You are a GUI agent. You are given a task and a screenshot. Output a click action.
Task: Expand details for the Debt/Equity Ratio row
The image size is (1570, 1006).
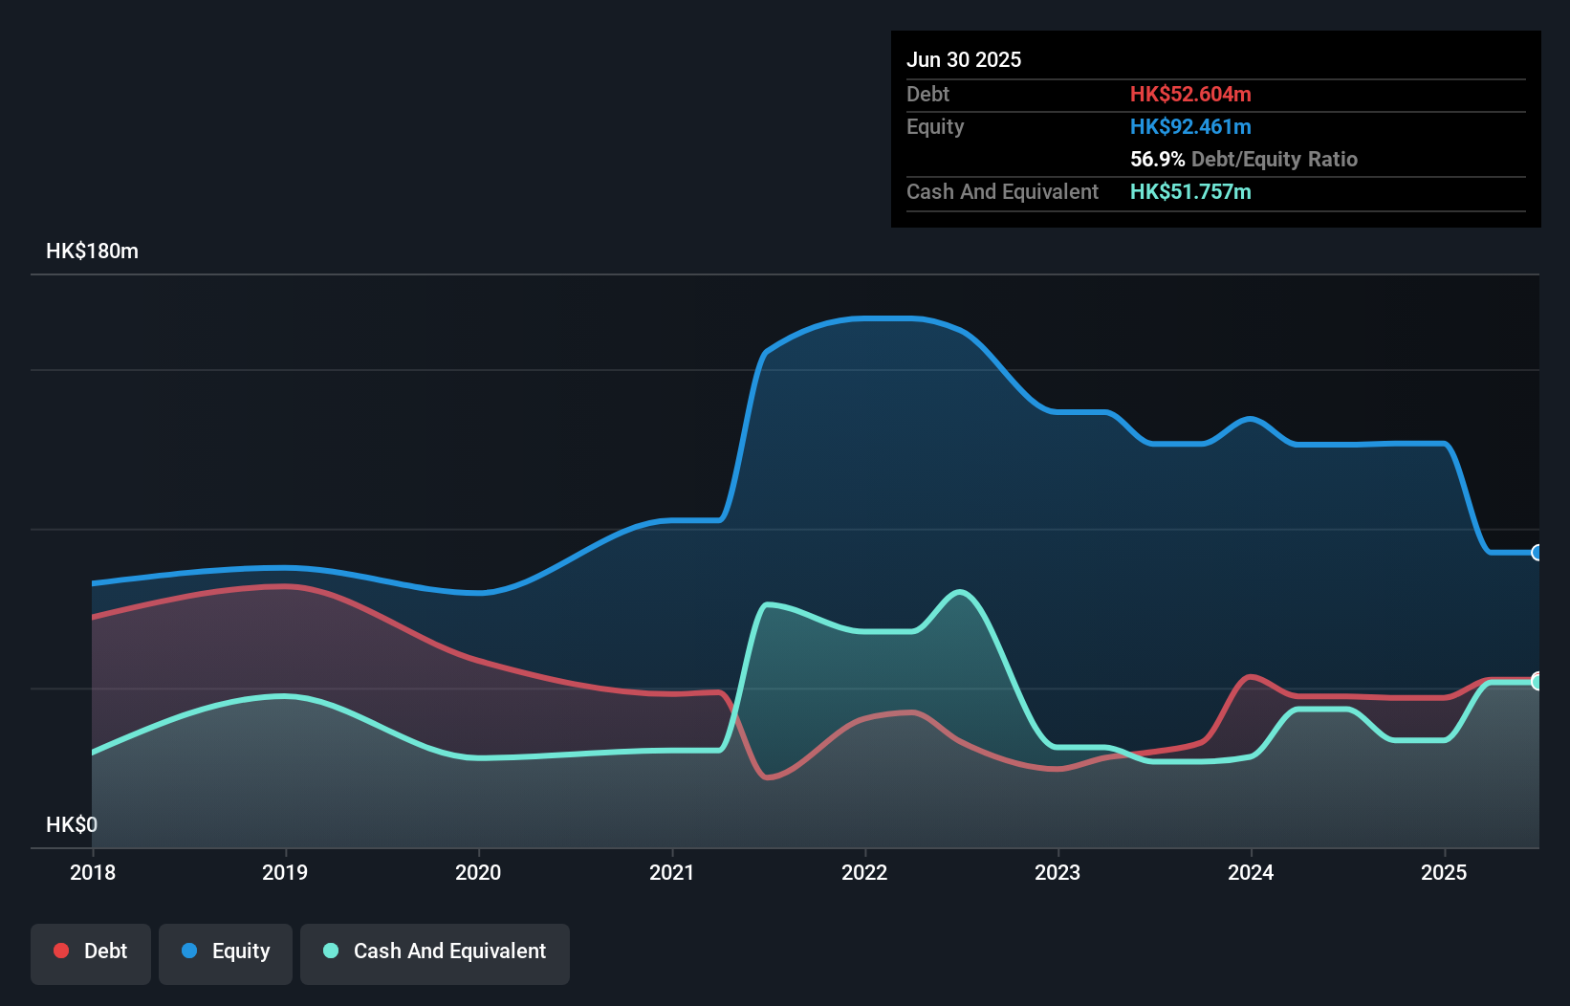[x=1243, y=159]
